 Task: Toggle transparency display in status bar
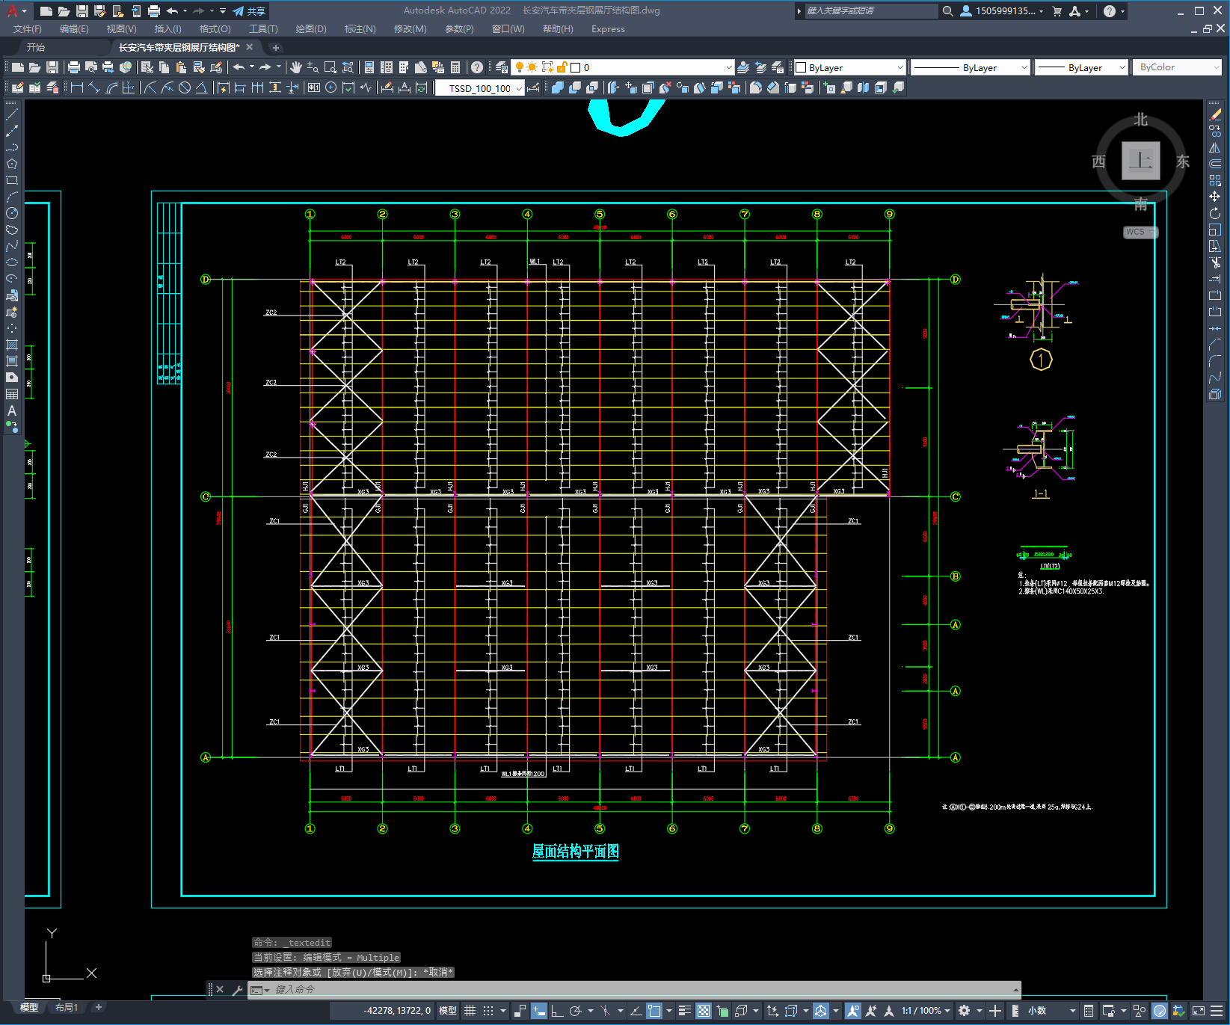coord(704,1011)
